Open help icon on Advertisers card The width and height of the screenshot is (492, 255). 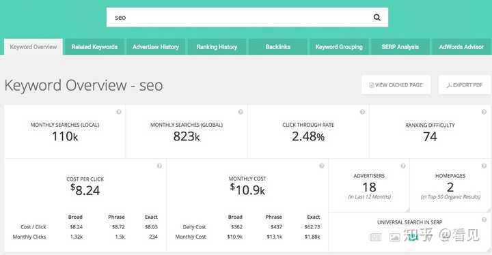tap(403, 166)
